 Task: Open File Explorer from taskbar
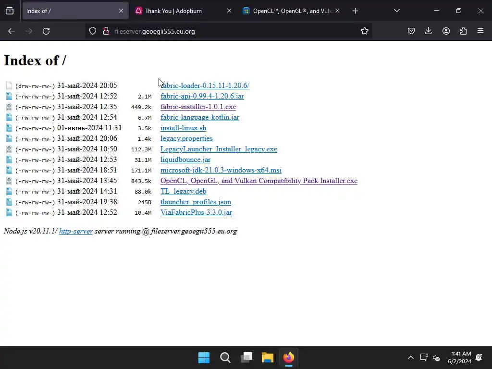tap(268, 357)
